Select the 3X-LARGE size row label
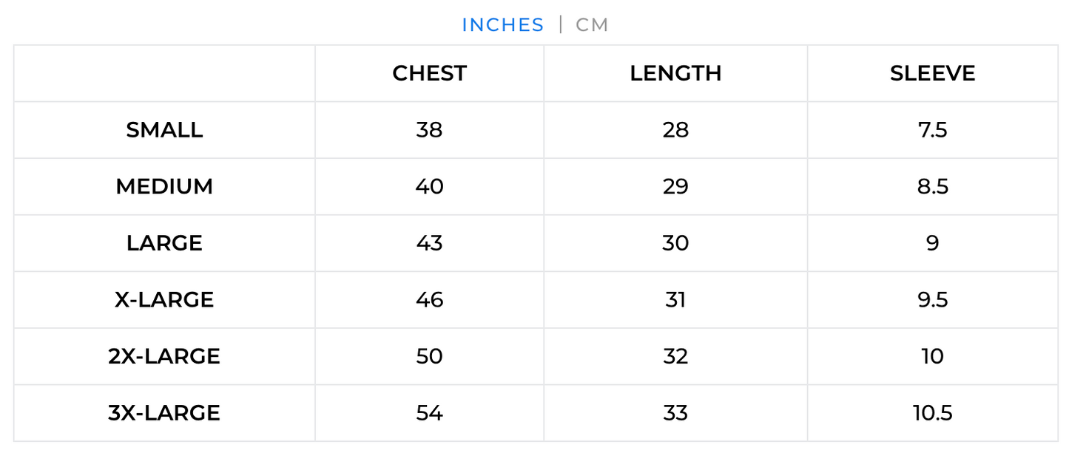 tap(164, 412)
